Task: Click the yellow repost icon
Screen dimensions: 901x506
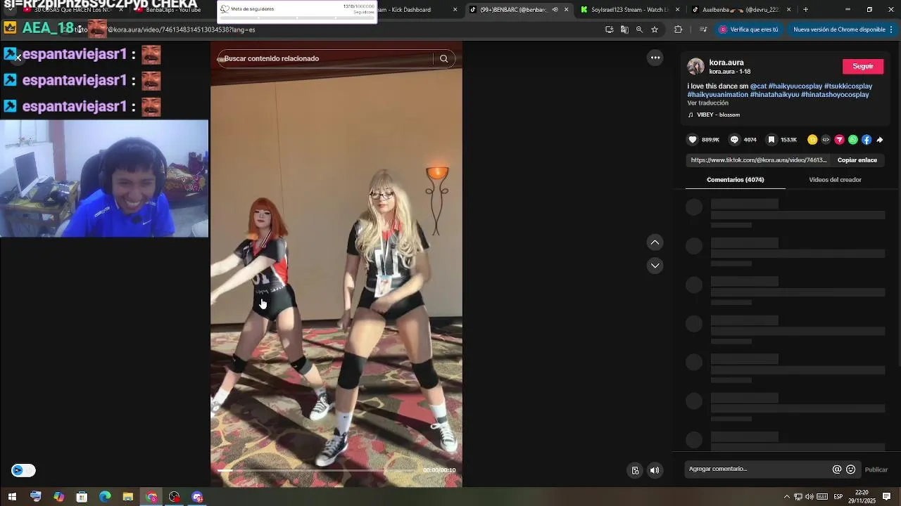Action: [812, 140]
